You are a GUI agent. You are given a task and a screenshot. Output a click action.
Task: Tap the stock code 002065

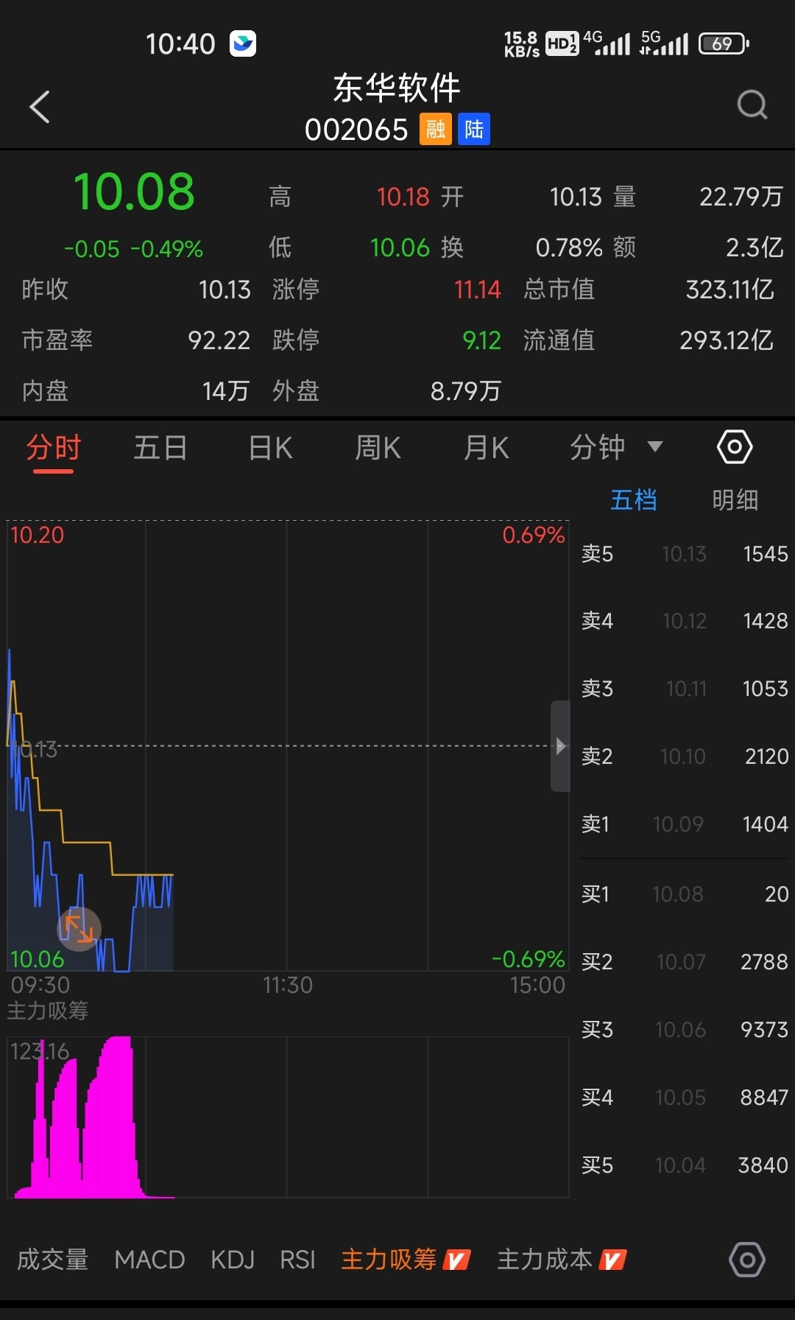[x=356, y=130]
